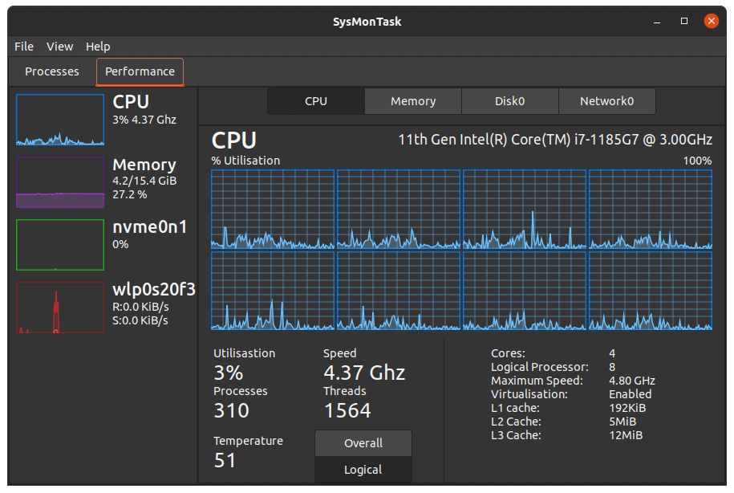Open the Help menu

pyautogui.click(x=98, y=47)
